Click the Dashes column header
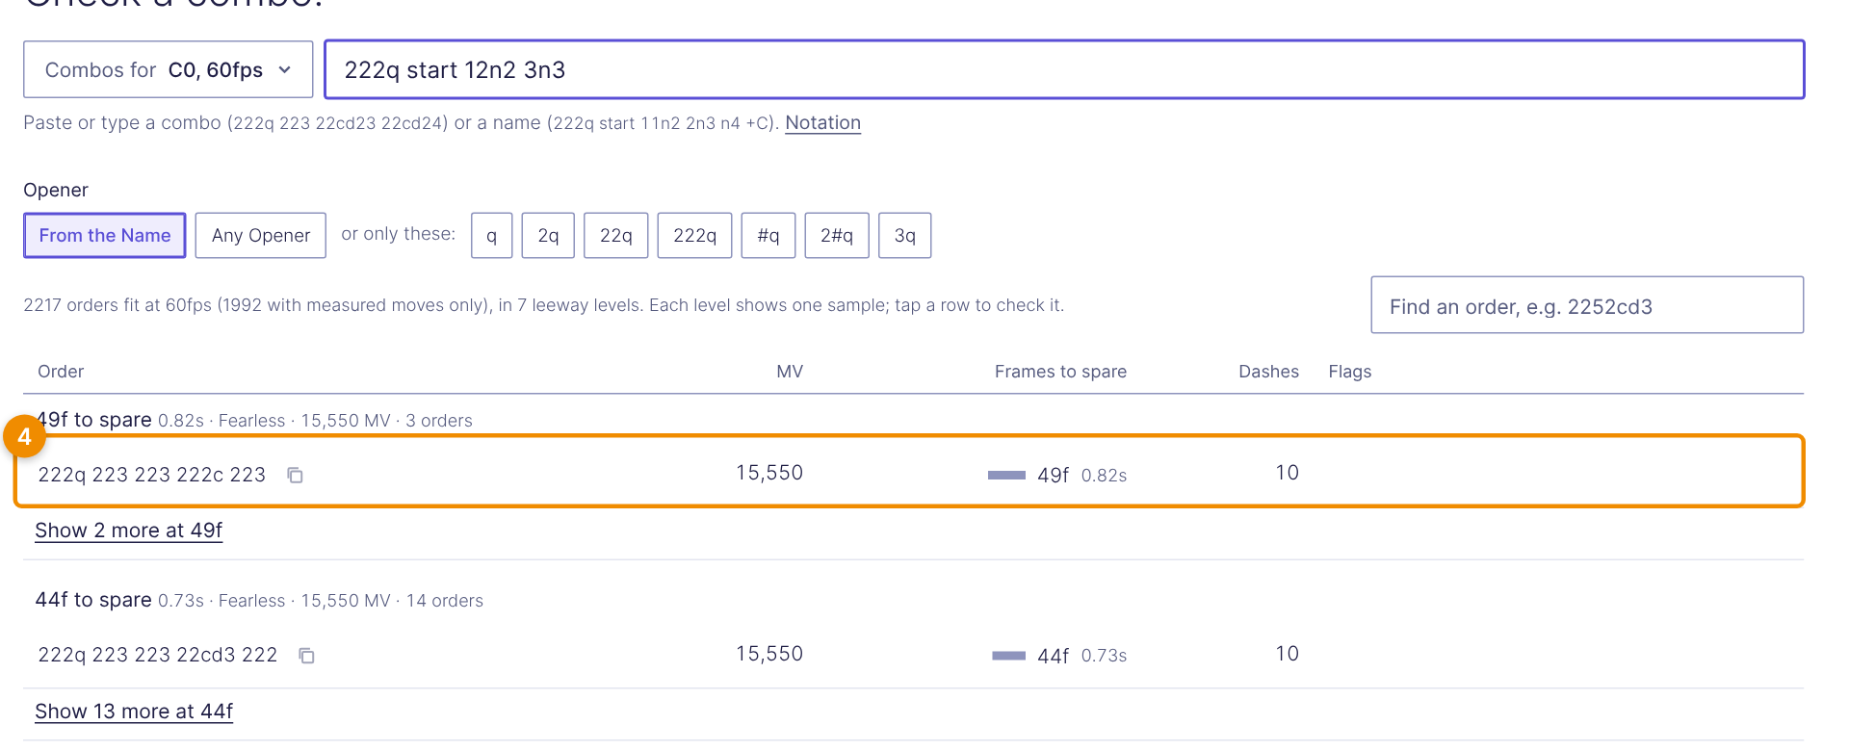Image resolution: width=1849 pixels, height=751 pixels. point(1268,372)
